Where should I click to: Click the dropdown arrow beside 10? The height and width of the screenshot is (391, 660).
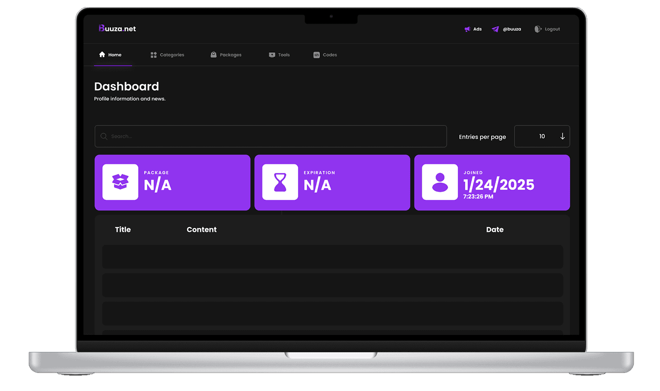[562, 136]
